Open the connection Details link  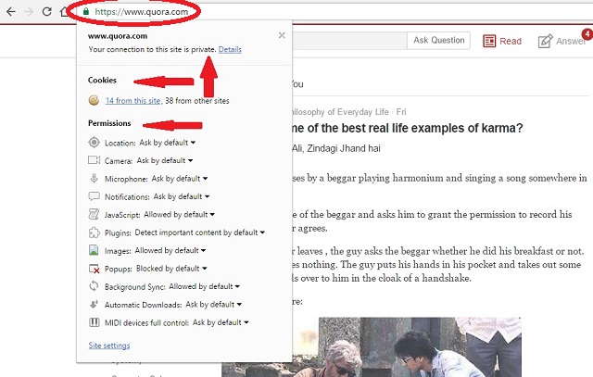230,48
